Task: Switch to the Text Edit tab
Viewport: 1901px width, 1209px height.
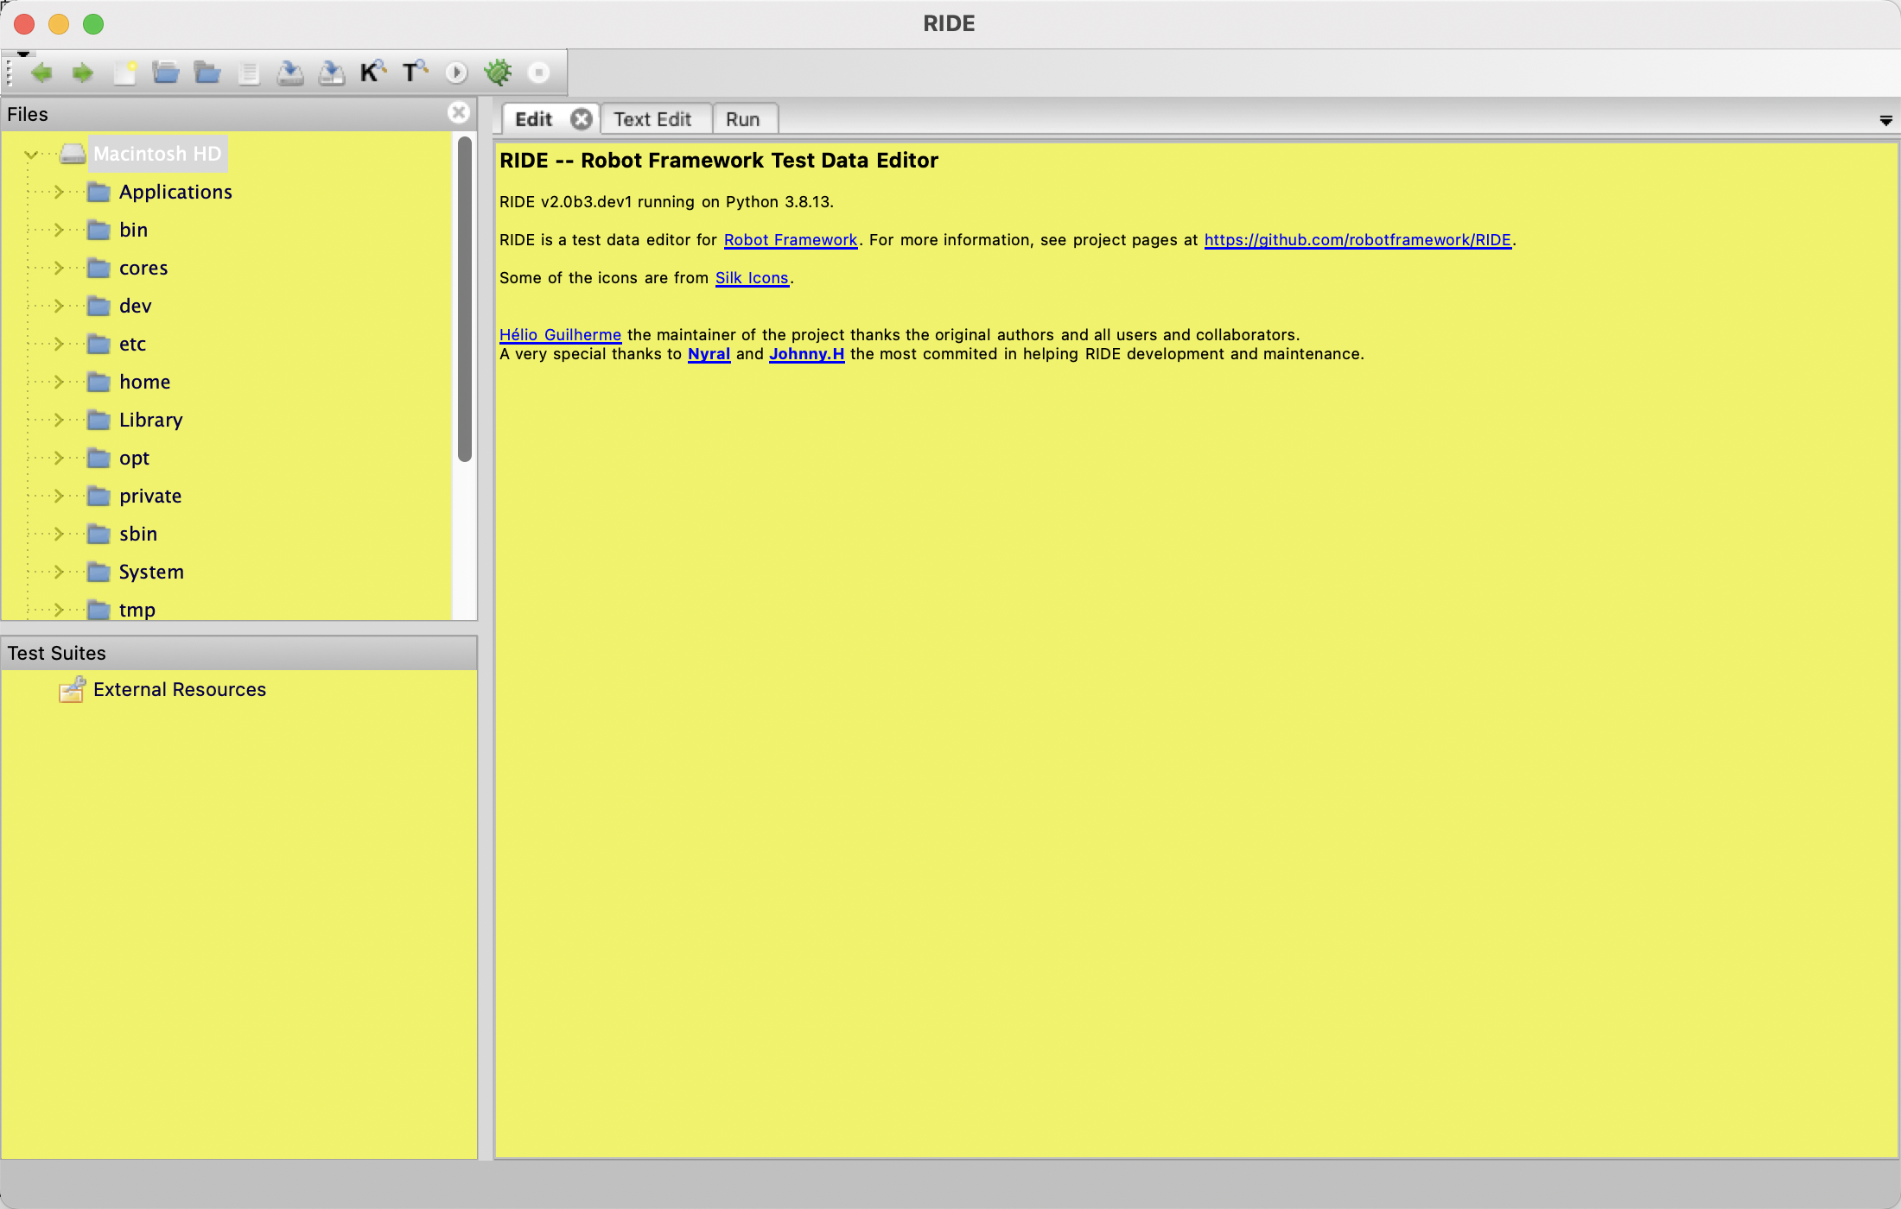Action: click(x=654, y=119)
